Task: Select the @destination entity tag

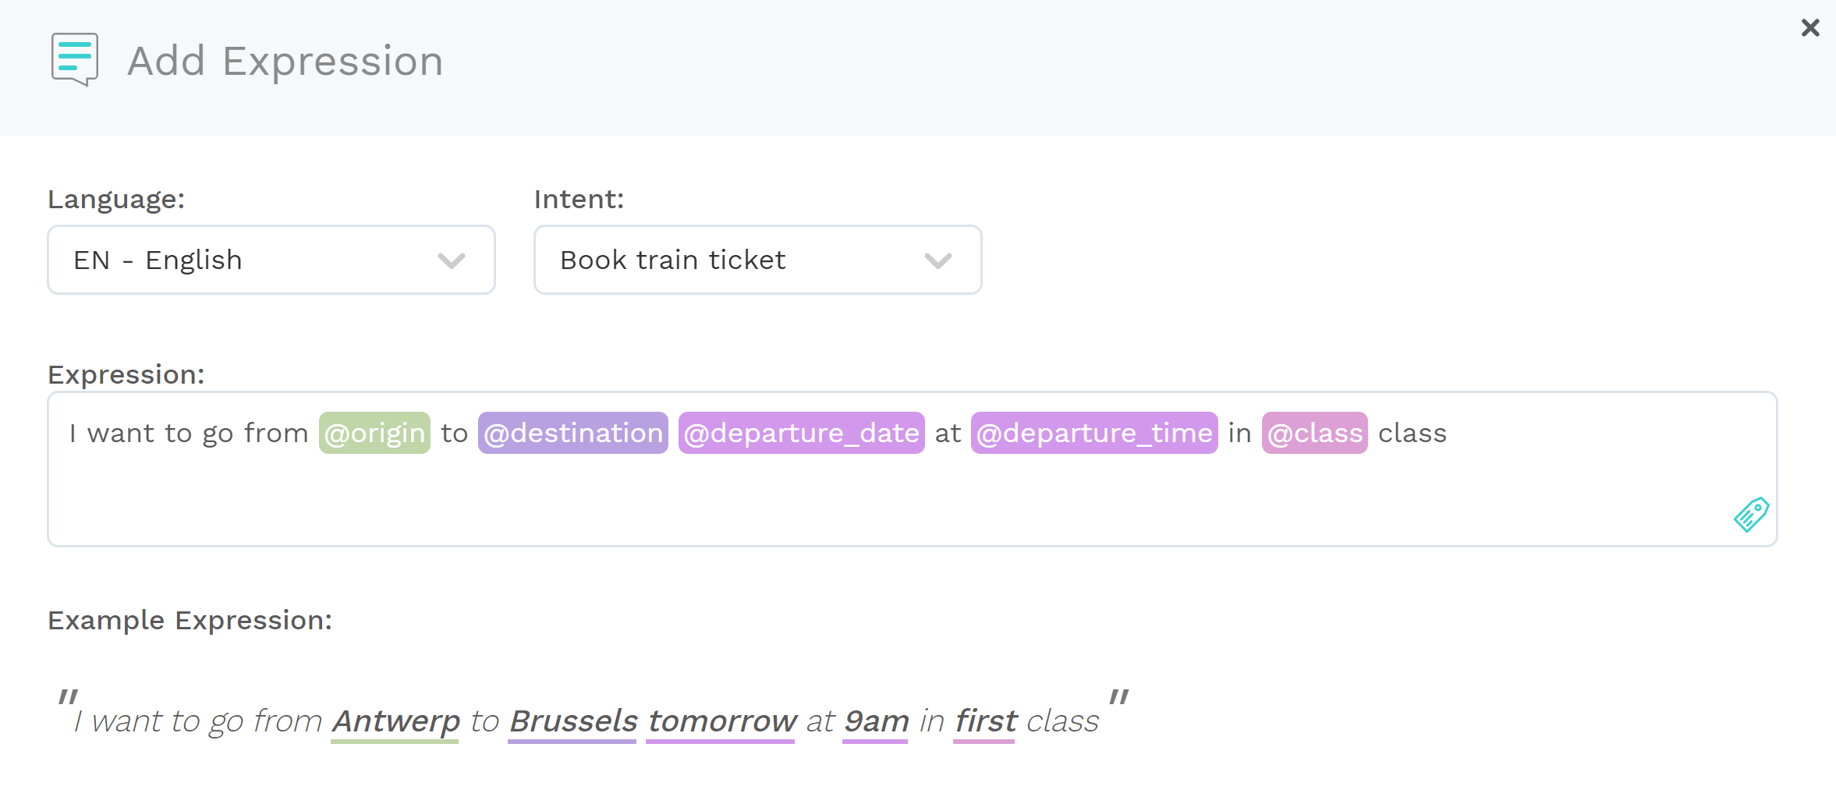Action: click(x=573, y=433)
